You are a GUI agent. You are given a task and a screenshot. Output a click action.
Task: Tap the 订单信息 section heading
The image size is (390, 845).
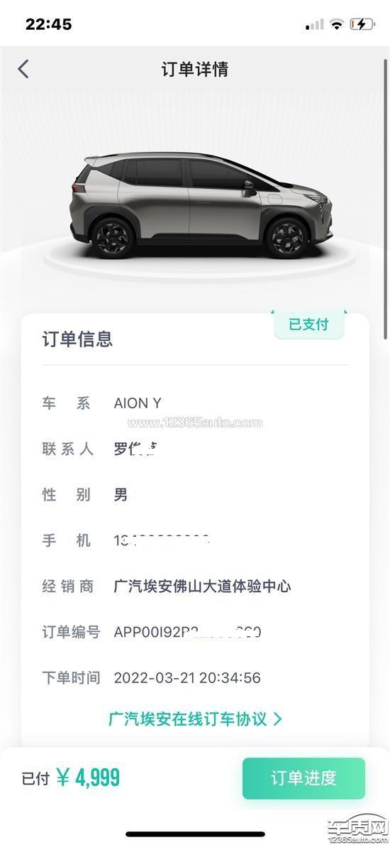click(77, 339)
